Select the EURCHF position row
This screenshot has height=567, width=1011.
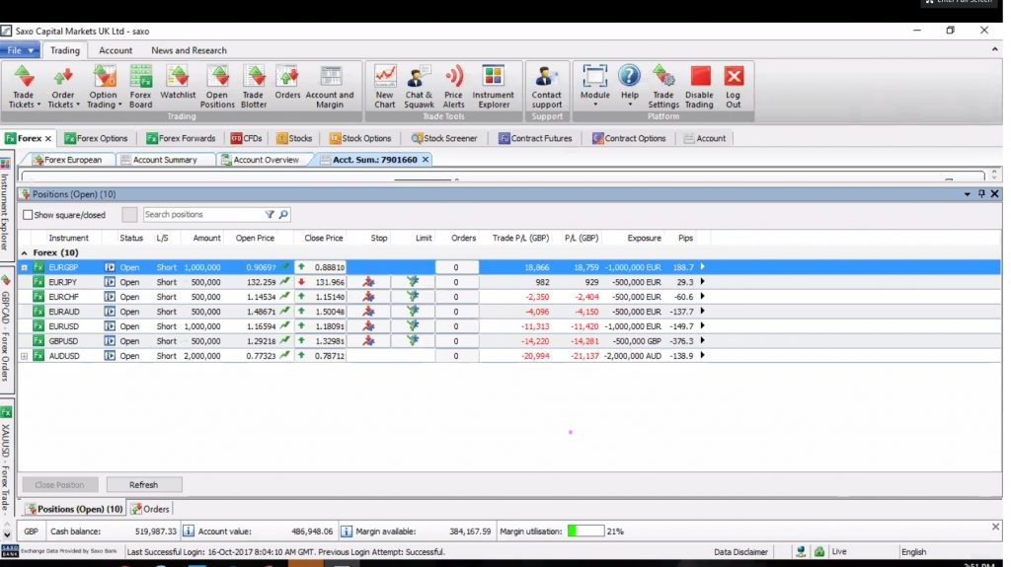(x=509, y=297)
